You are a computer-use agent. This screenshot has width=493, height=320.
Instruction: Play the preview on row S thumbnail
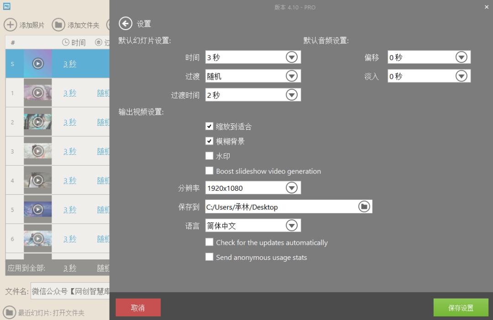38,64
